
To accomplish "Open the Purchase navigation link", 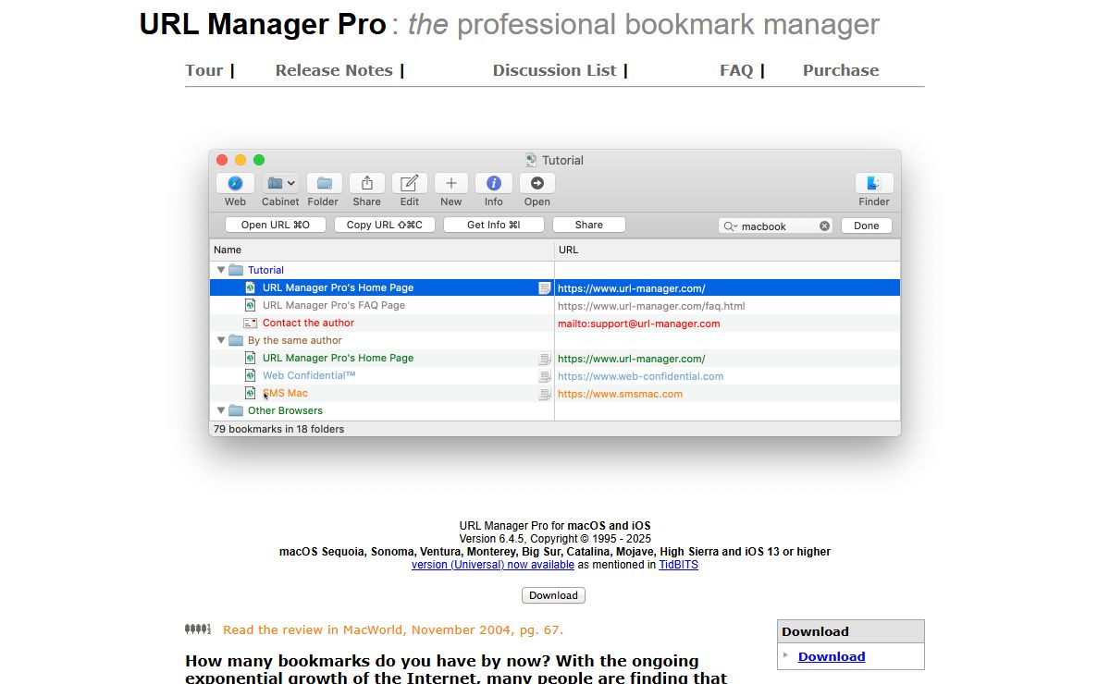I will coord(841,70).
